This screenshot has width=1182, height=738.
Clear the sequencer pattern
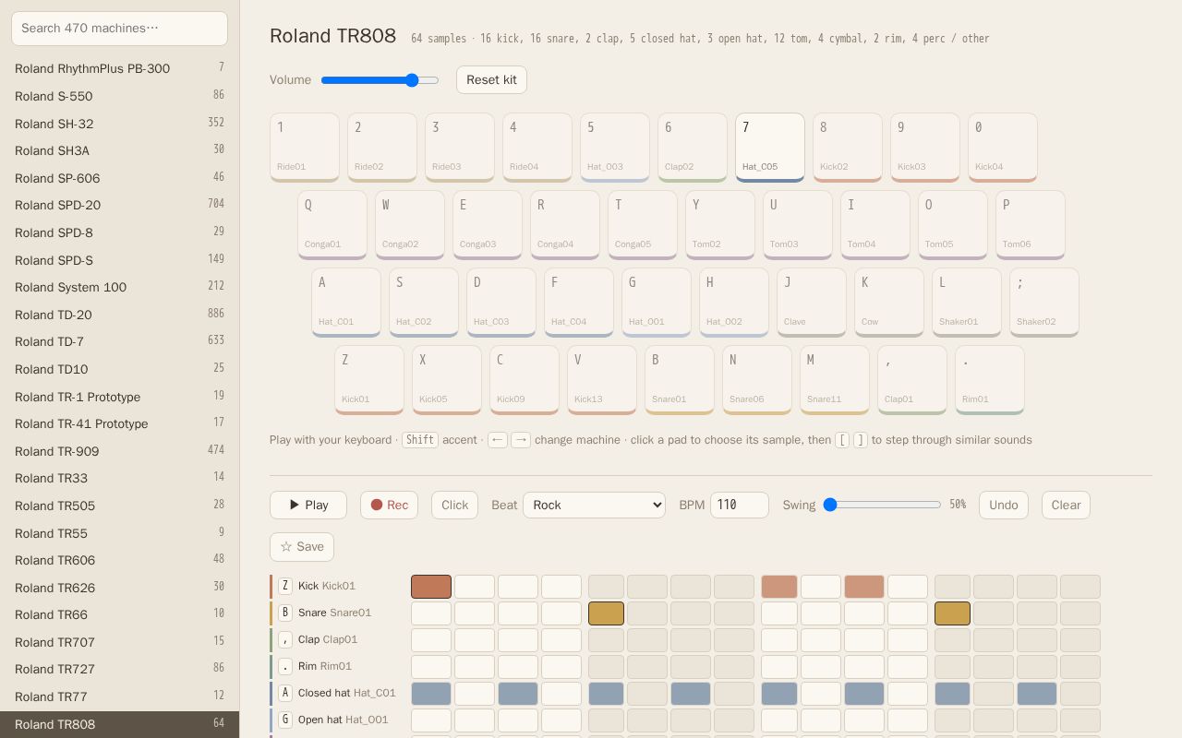pos(1066,505)
